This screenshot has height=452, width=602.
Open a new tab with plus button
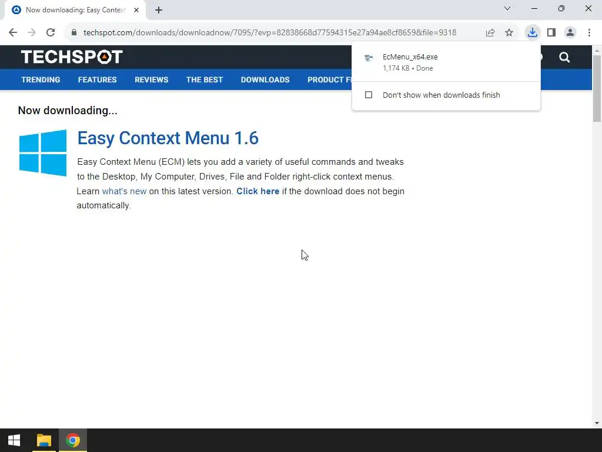(x=159, y=10)
